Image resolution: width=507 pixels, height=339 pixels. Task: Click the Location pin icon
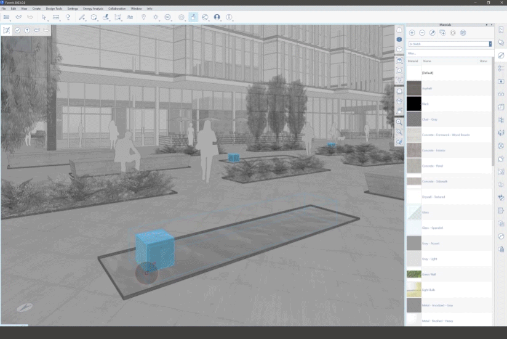[x=143, y=17]
